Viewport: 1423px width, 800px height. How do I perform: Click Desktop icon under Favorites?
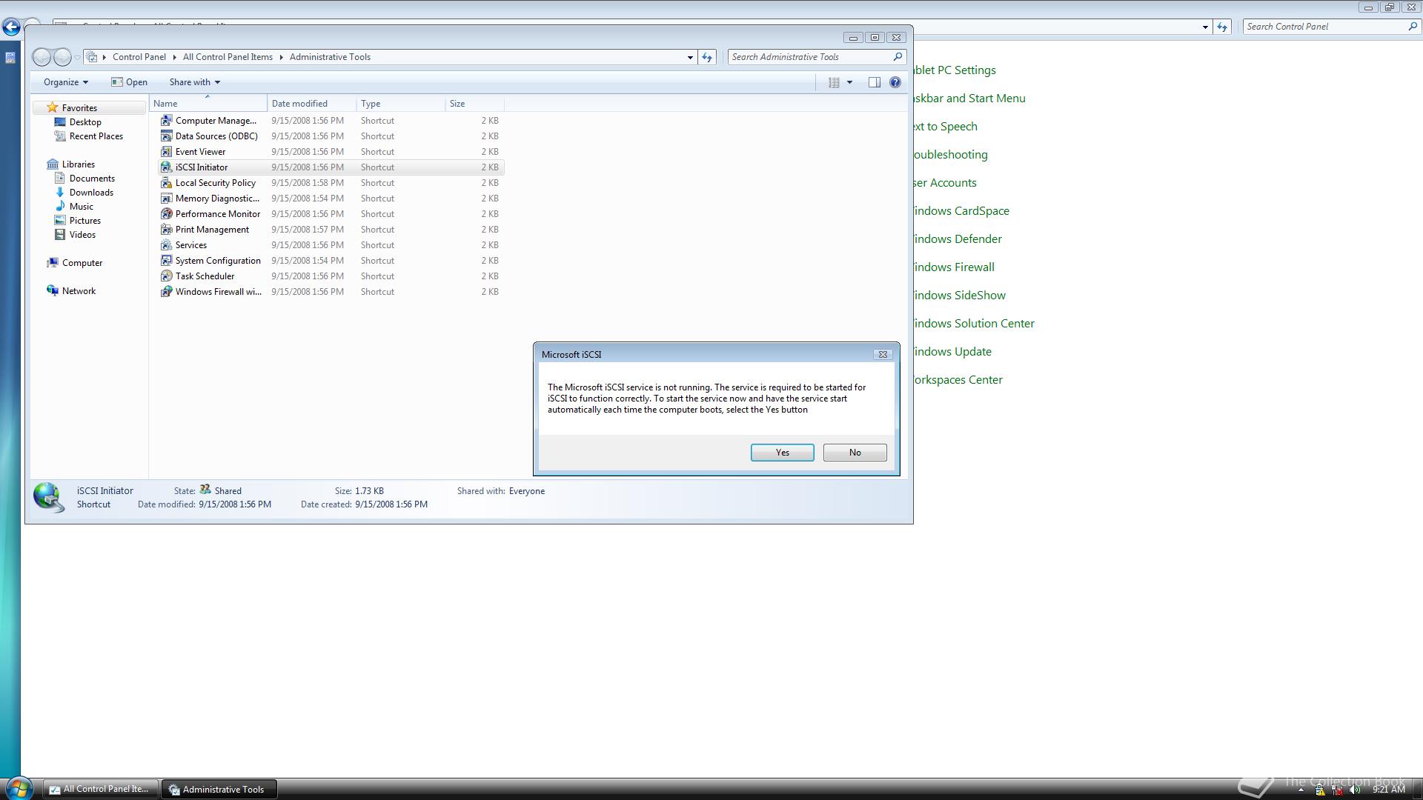point(60,122)
